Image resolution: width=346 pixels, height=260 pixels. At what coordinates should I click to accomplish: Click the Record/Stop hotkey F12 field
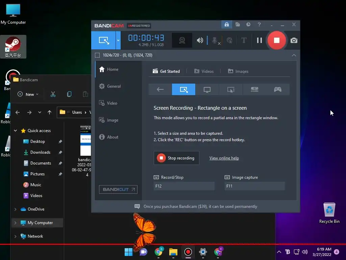tap(184, 186)
